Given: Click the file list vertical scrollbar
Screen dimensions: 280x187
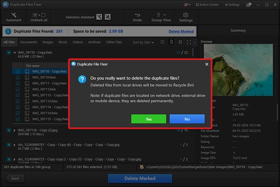Looking at the screenshot, I should click(193, 52).
